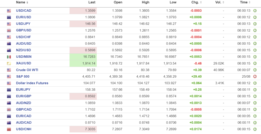261x134 pixels.
Task: Click the UK flag icon beside GBP/USD
Action: 9,30
